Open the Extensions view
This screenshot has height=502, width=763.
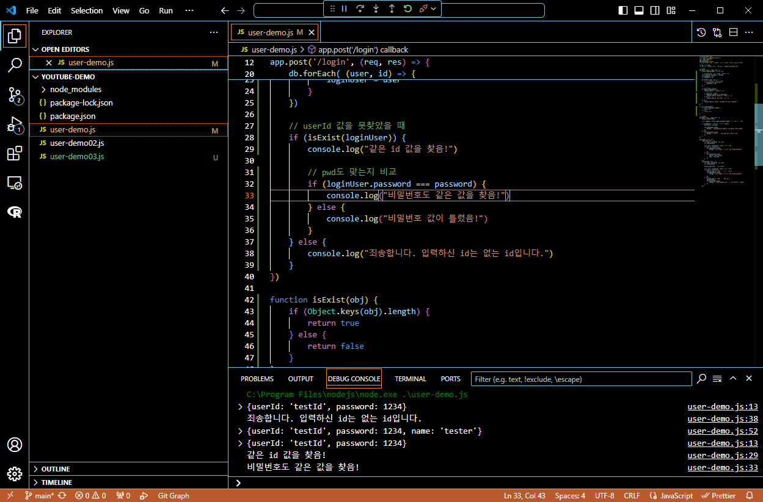point(15,154)
